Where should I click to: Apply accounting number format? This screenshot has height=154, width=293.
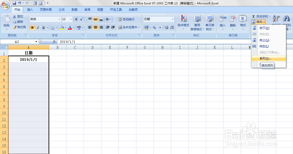(146, 28)
